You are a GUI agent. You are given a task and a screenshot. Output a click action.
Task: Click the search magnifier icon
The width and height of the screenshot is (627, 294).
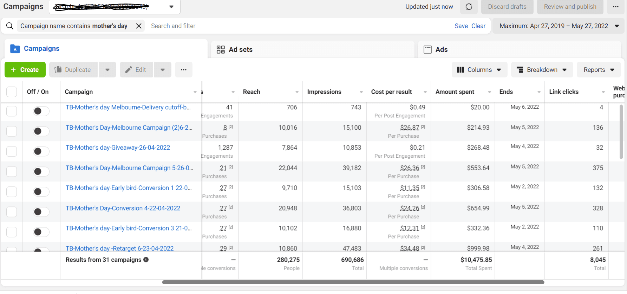tap(10, 26)
